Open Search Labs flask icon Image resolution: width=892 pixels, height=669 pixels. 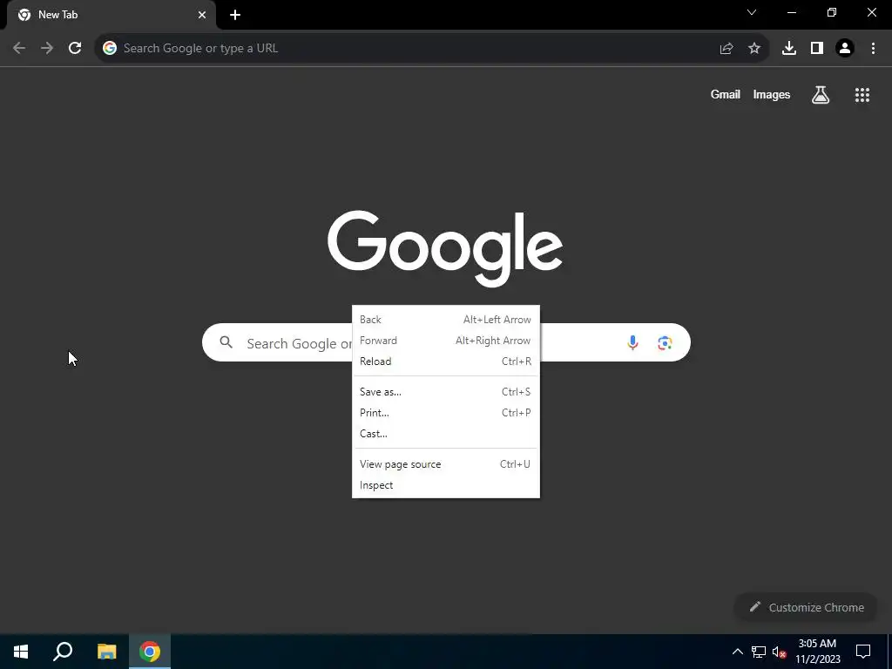821,95
